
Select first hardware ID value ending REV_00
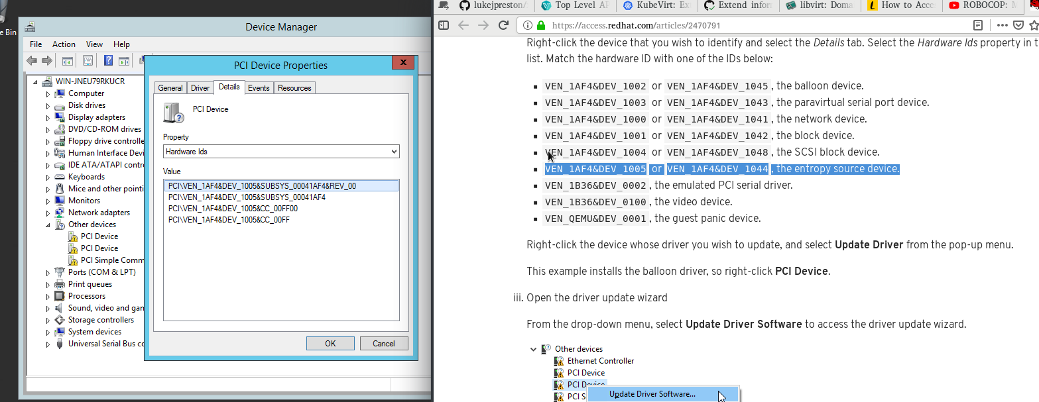262,186
